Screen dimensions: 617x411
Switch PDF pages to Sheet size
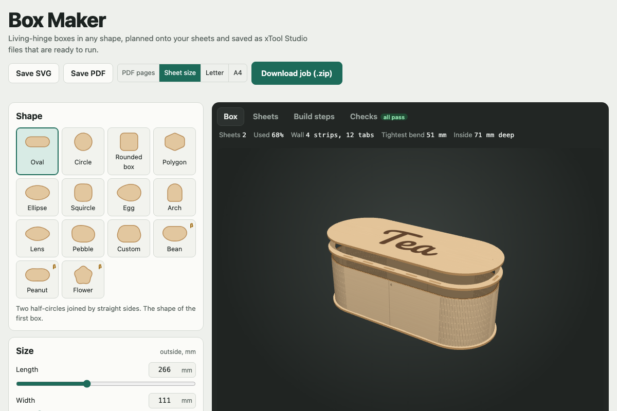[x=180, y=73]
